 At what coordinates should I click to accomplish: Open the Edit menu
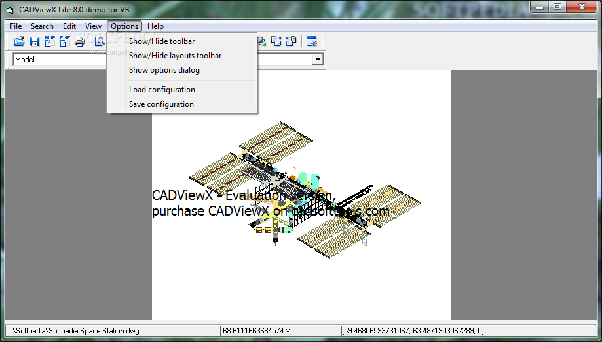(69, 26)
